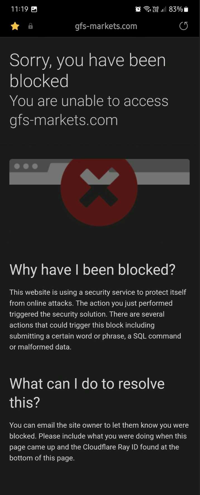
Task: Tap the security service explanation paragraph
Action: pos(98,320)
